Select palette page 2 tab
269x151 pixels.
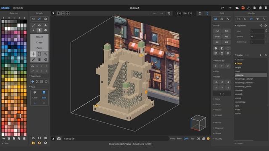(19, 18)
